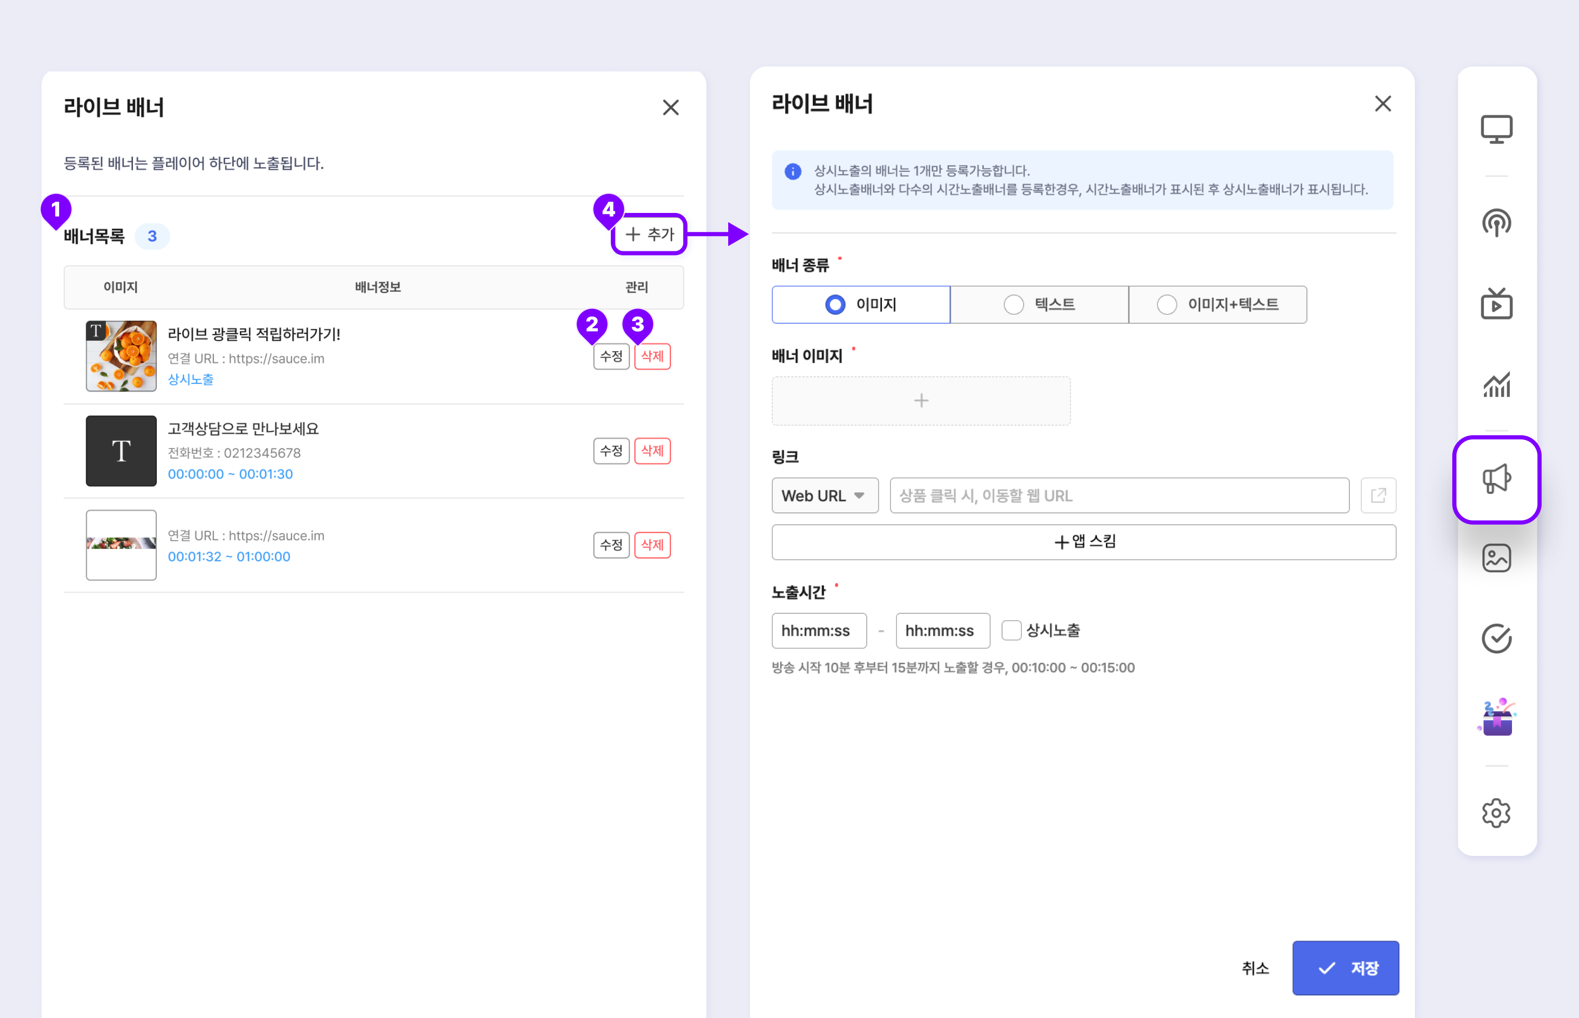Select the megaphone live banner icon

point(1496,479)
